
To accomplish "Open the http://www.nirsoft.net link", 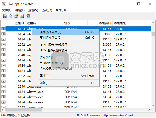I will [x=118, y=115].
